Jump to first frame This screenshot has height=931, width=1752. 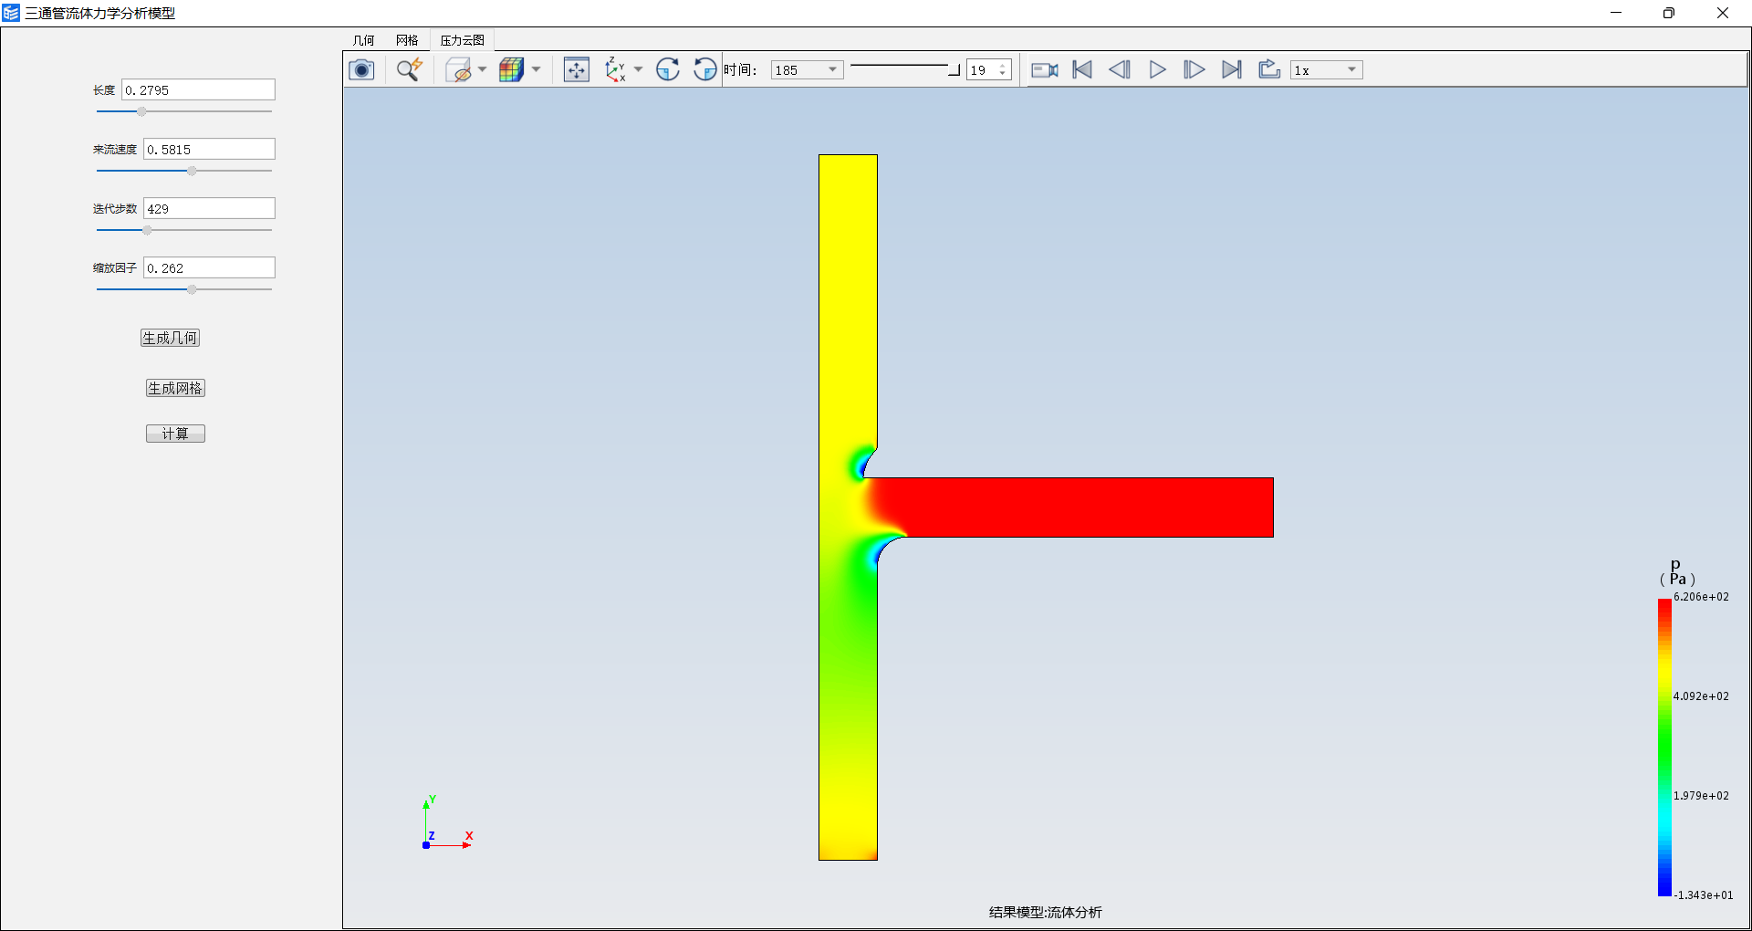(1082, 69)
